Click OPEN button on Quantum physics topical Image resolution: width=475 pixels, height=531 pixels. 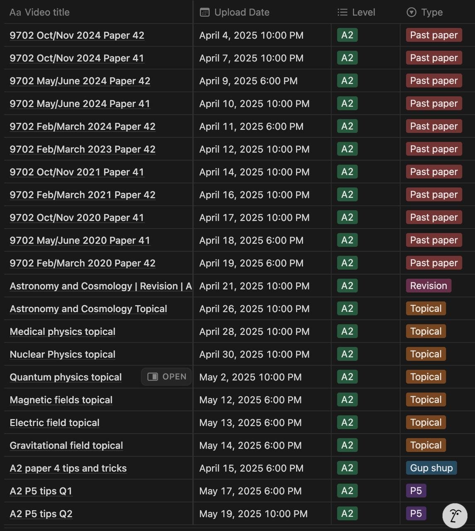click(167, 377)
